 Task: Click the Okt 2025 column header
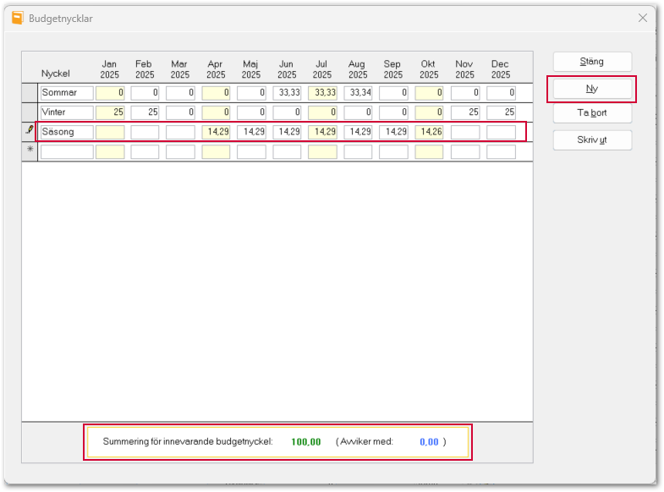(429, 69)
